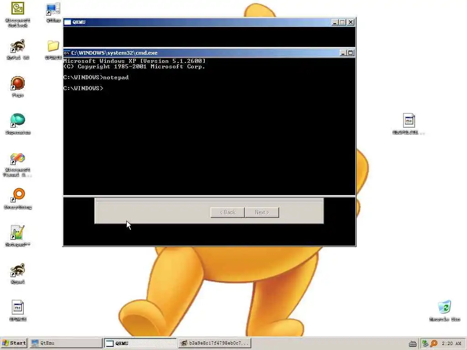Click the QEMU window title bar icon
This screenshot has width=467, height=350.
[67, 22]
